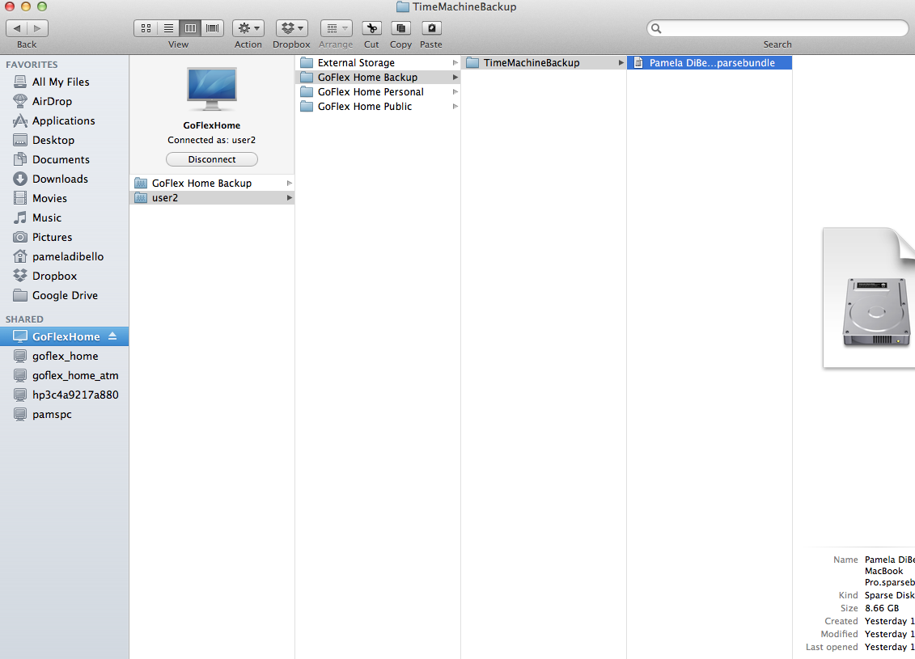Open the Arrange dropdown
This screenshot has height=659, width=915.
pyautogui.click(x=336, y=28)
